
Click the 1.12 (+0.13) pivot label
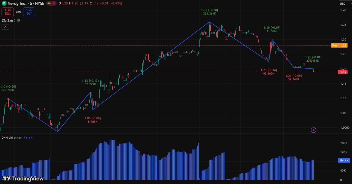[x=90, y=81]
